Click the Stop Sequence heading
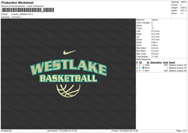This screenshot has width=188, height=133. (144, 60)
